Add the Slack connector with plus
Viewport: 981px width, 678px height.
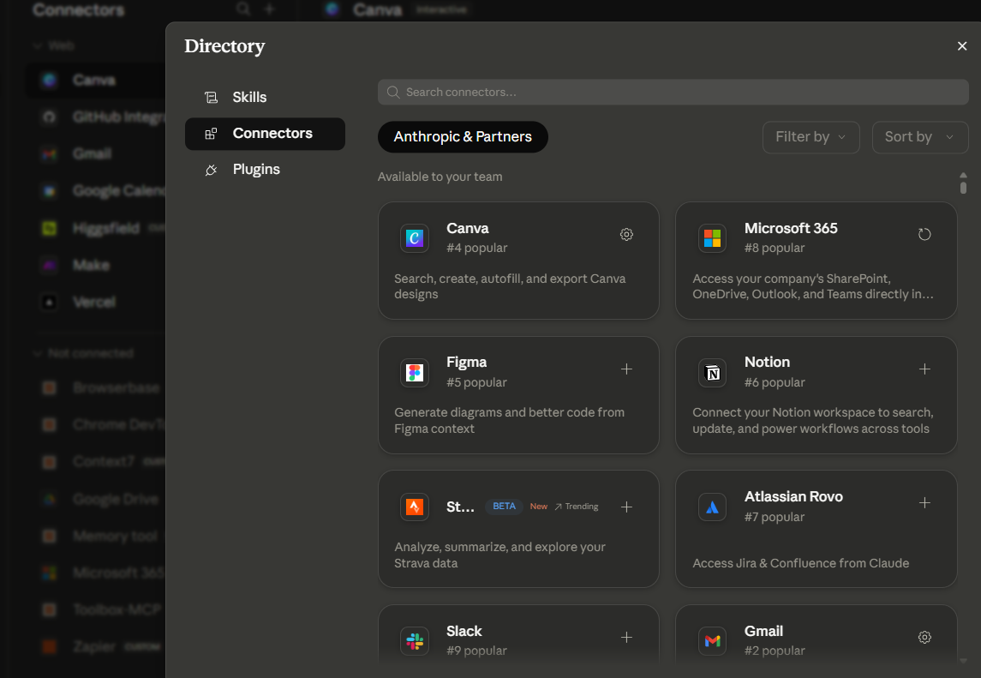[x=626, y=638]
